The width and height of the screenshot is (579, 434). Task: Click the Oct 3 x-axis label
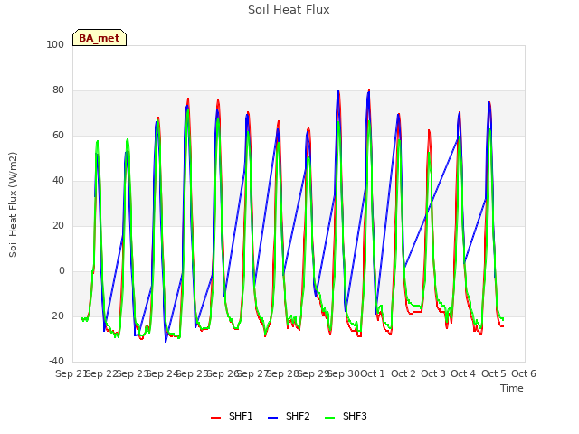[x=433, y=373]
